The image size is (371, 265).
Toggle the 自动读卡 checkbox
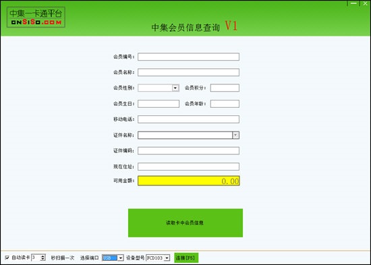pyautogui.click(x=7, y=258)
